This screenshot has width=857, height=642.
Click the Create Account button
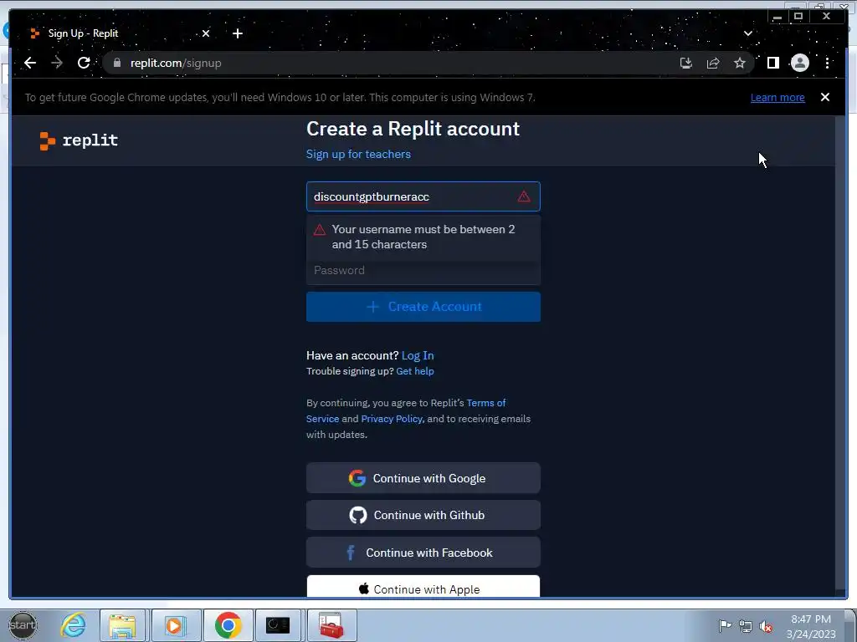click(x=423, y=307)
